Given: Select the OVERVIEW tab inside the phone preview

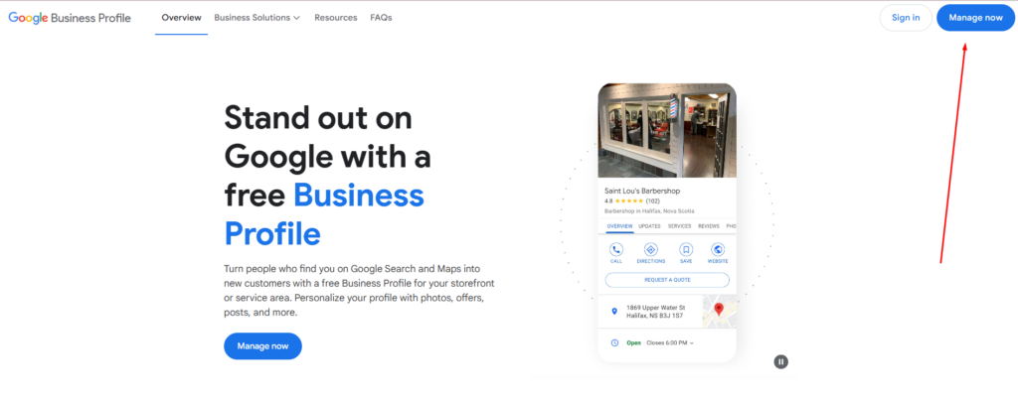Looking at the screenshot, I should coord(619,226).
